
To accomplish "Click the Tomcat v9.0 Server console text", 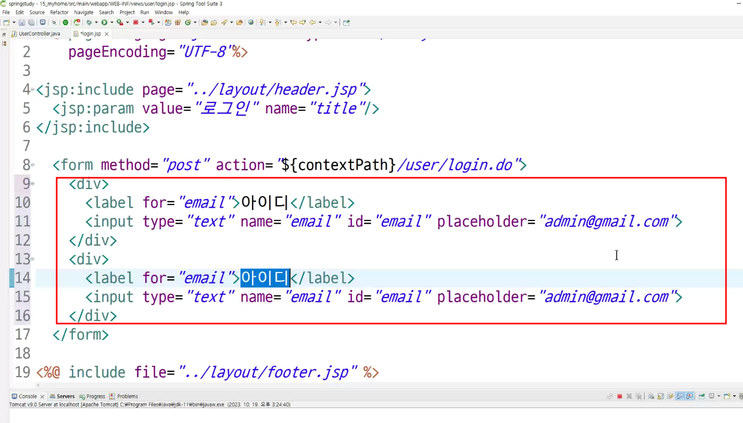I will coord(150,405).
